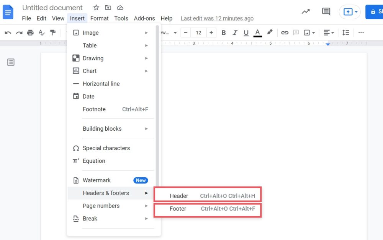Screen dimensions: 383x240
Task: Open the text color picker
Action: click(x=257, y=32)
